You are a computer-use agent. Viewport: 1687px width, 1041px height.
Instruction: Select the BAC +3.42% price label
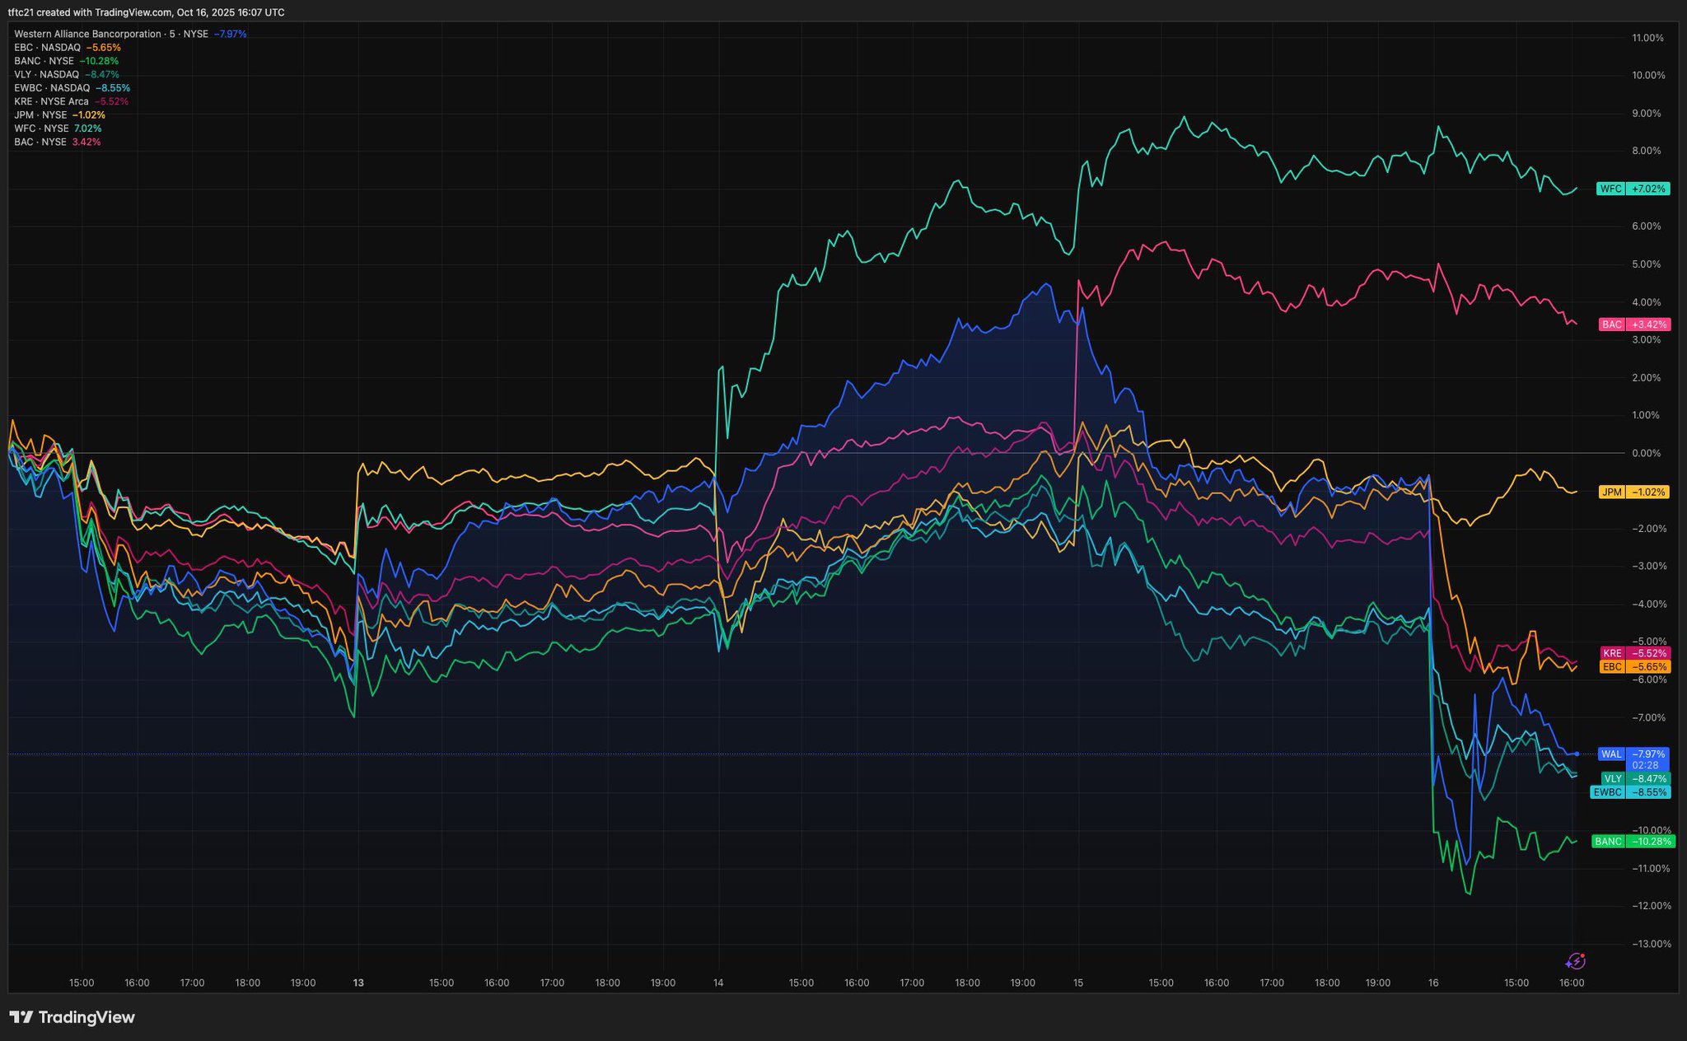point(1634,324)
